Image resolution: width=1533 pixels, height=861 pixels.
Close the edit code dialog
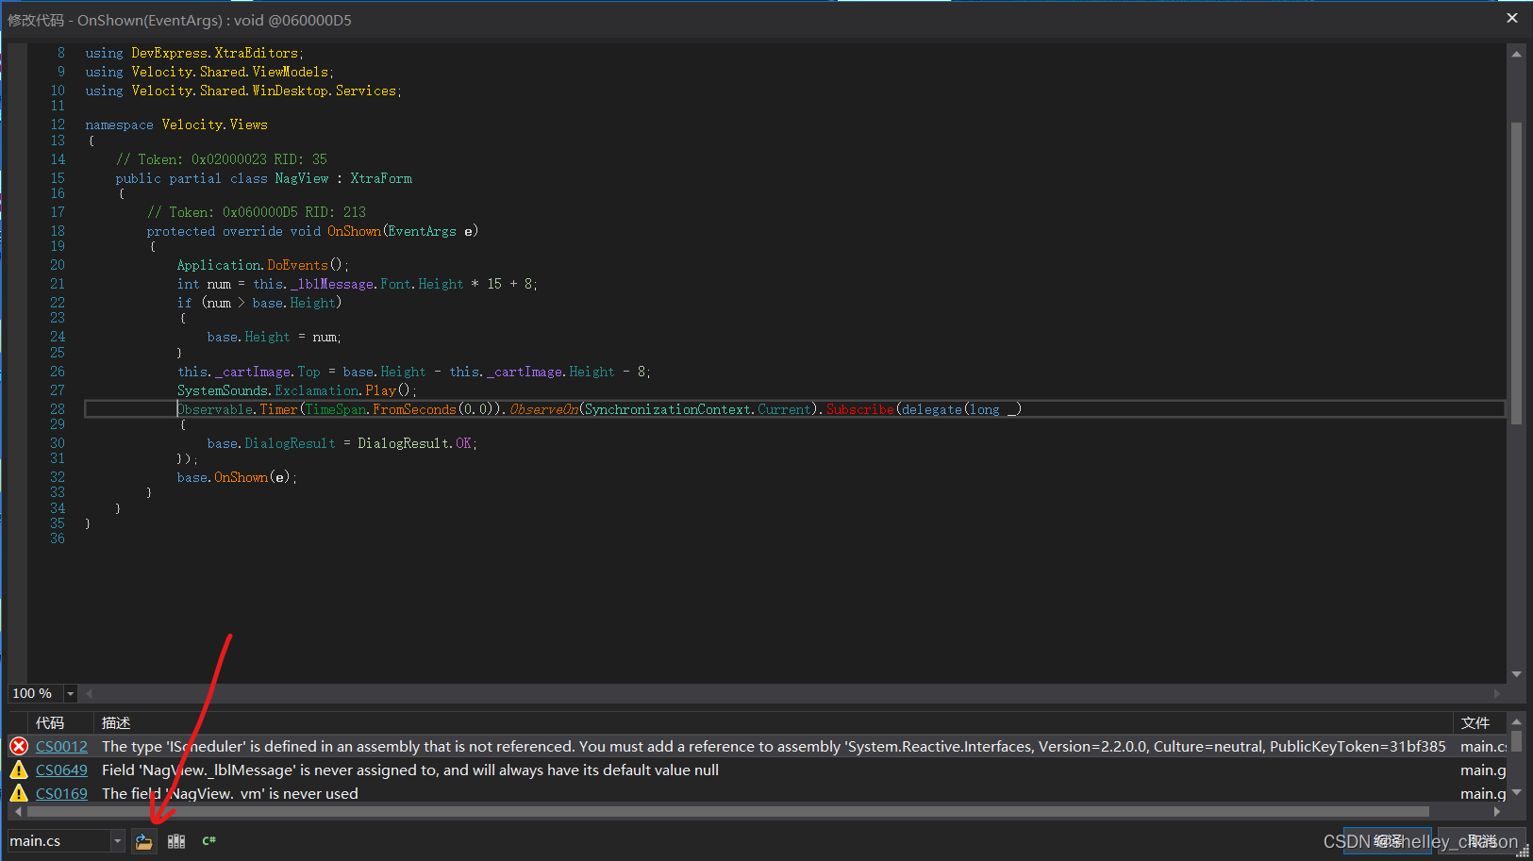[x=1512, y=18]
